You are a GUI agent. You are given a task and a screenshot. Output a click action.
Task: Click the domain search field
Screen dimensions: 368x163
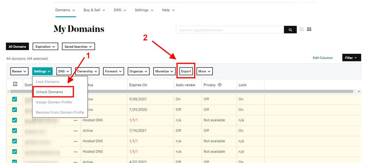(230, 30)
